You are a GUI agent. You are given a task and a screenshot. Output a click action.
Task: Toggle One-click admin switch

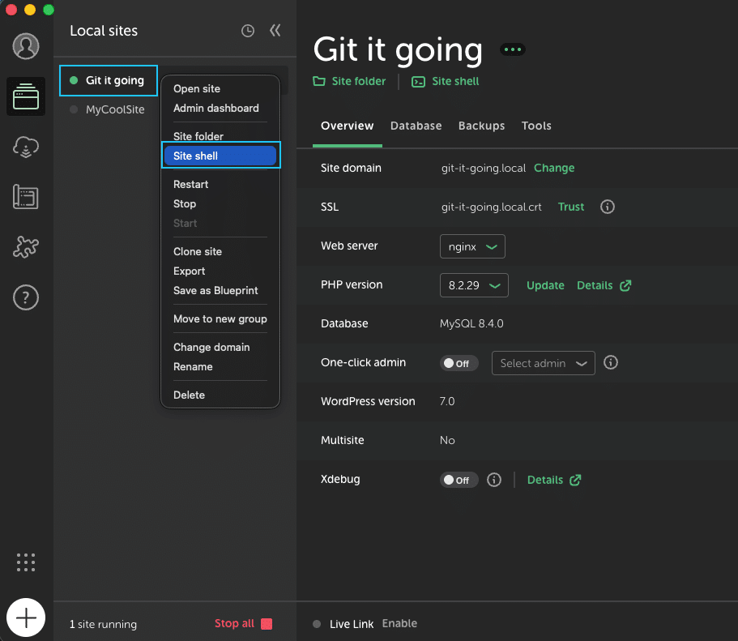point(459,363)
